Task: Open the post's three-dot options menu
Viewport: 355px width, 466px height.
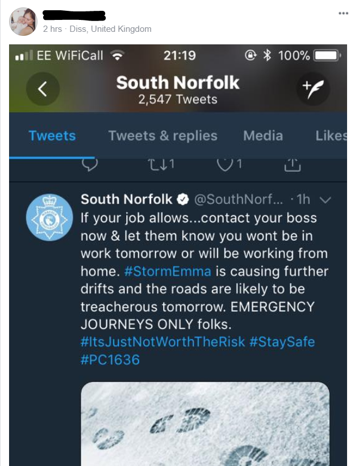Action: (x=343, y=13)
